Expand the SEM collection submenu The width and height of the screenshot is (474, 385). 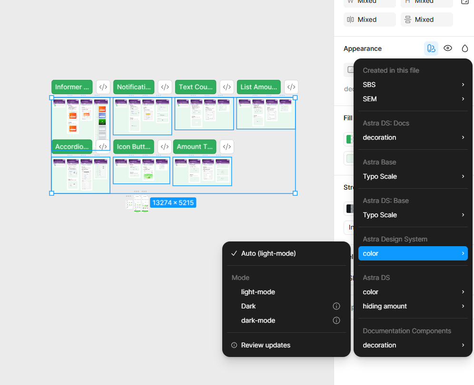pos(413,99)
